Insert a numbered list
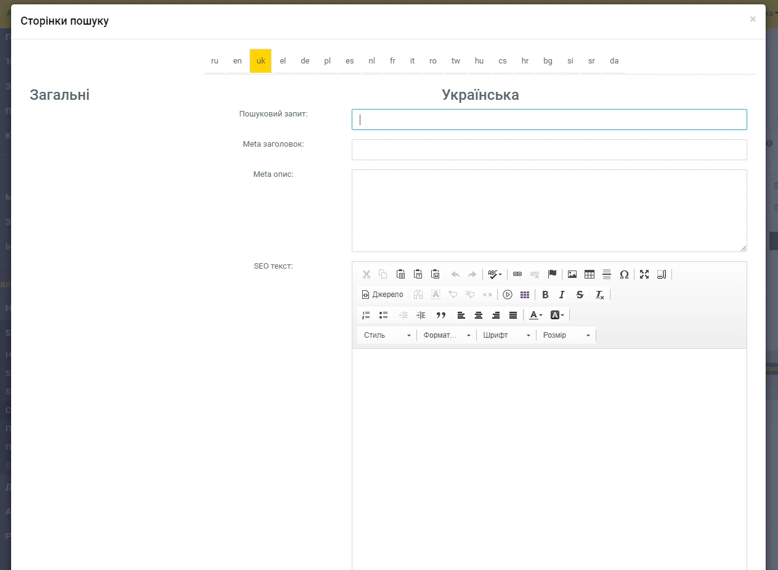 [366, 315]
